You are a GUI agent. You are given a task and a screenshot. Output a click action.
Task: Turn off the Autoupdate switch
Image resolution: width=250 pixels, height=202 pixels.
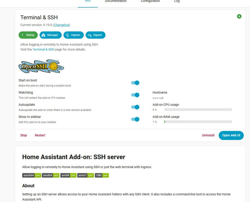click(135, 107)
